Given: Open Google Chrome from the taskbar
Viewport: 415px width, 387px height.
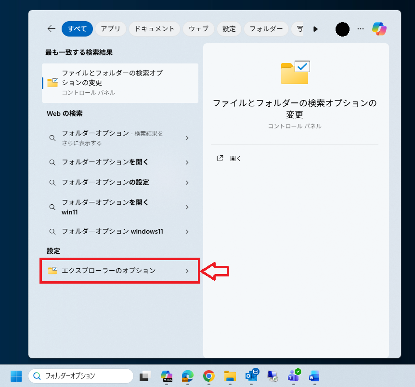Looking at the screenshot, I should tap(208, 376).
